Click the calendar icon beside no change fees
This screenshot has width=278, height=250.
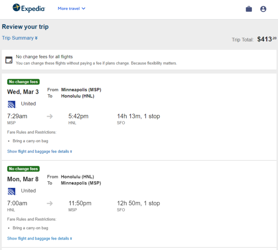tap(9, 60)
